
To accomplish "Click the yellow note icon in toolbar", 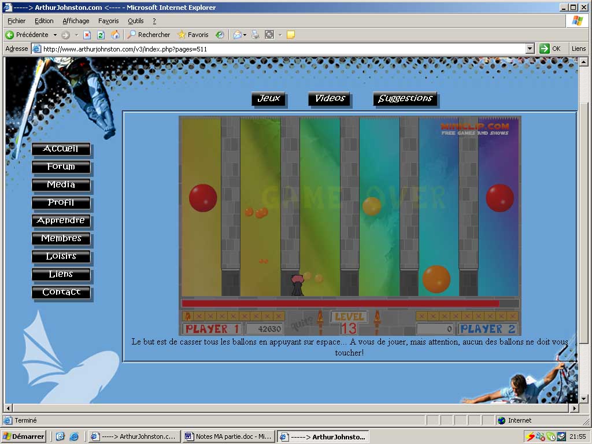I will point(291,35).
